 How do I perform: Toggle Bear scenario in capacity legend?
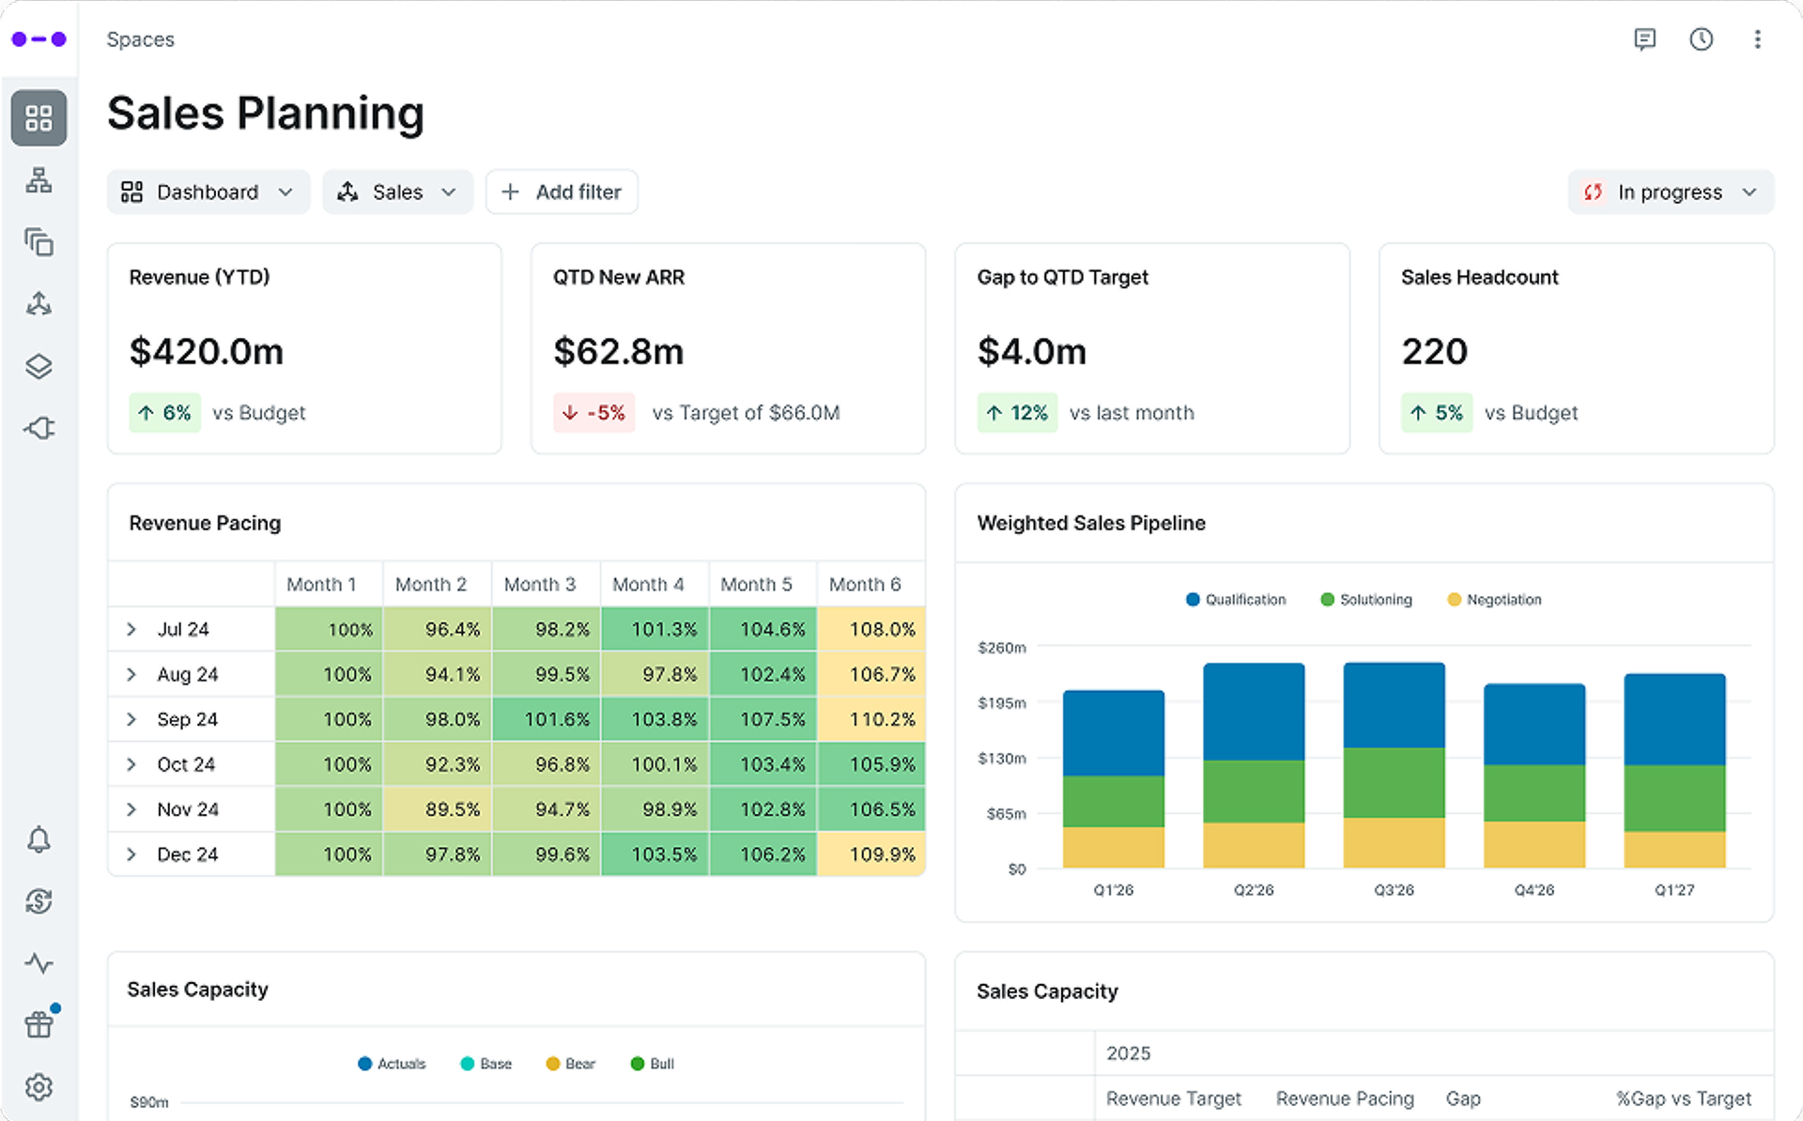coord(570,1064)
